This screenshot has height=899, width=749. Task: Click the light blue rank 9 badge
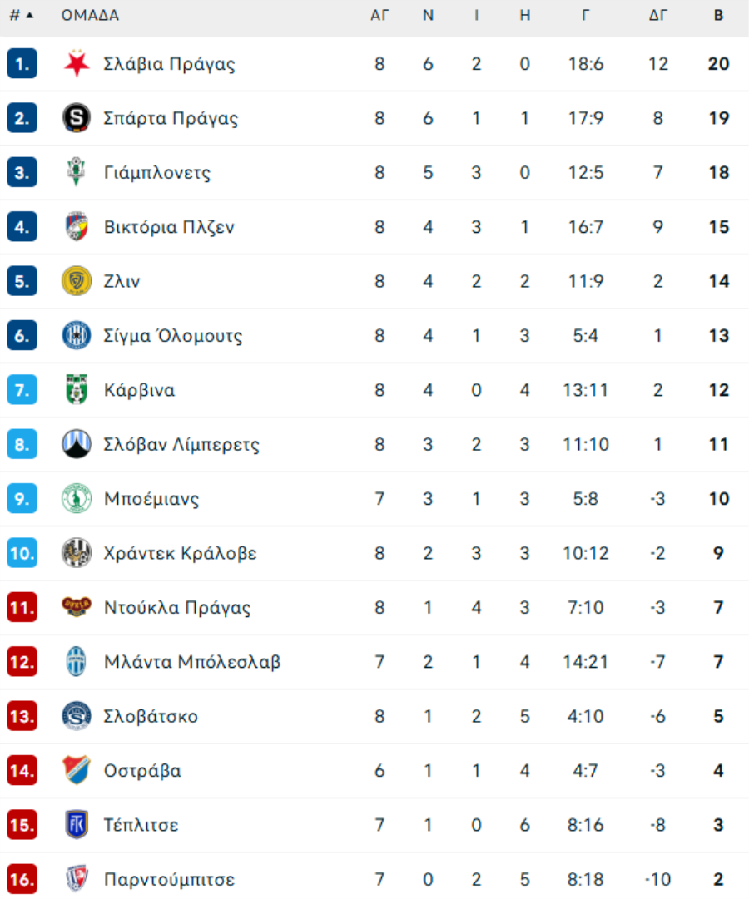click(x=22, y=499)
